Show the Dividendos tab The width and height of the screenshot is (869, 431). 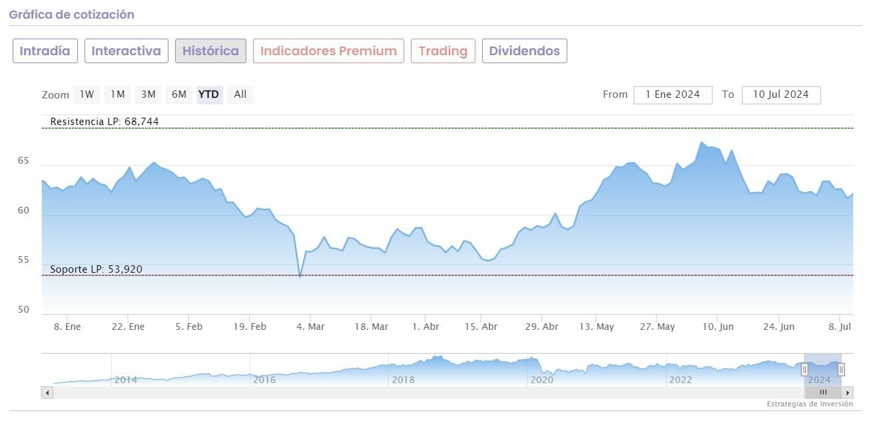[524, 51]
